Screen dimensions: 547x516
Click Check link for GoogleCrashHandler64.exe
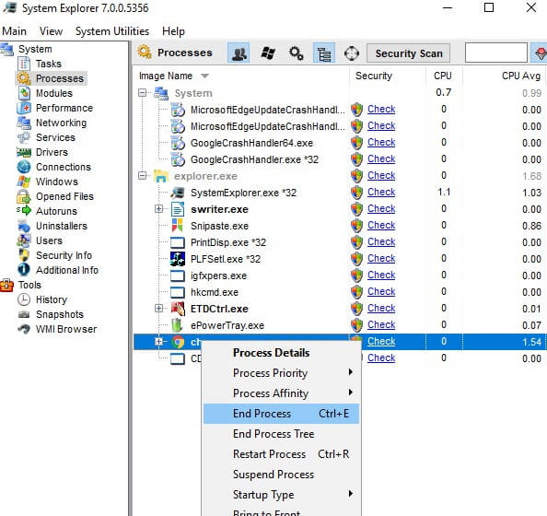pos(381,142)
